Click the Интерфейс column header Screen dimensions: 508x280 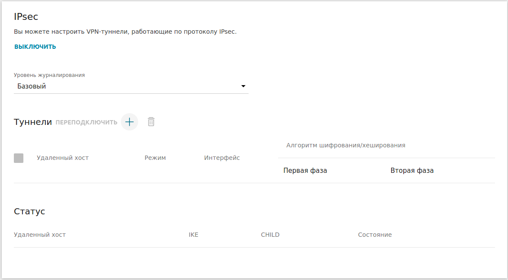pyautogui.click(x=222, y=158)
